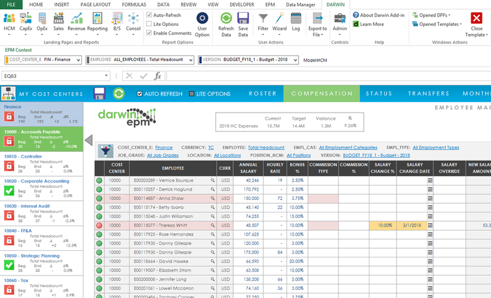Click magnifier icon for Anna Shaw row
This screenshot has width=491, height=298.
(x=213, y=198)
